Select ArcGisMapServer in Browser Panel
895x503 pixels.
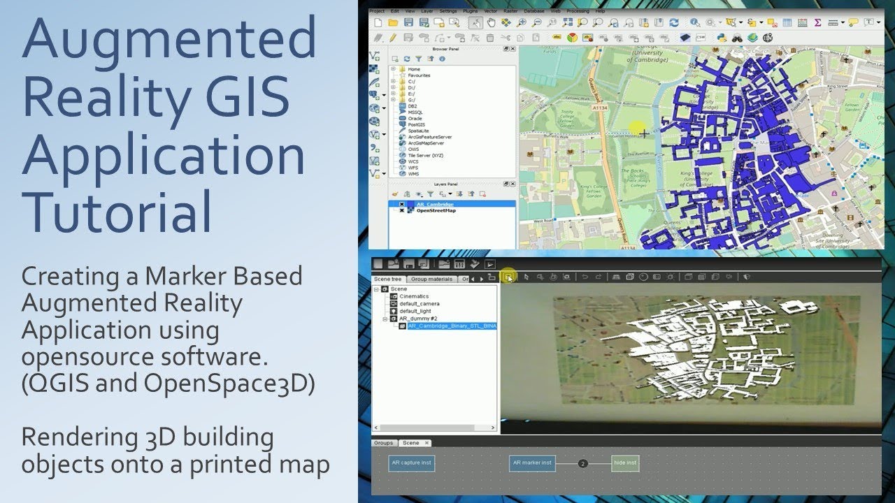[x=427, y=143]
